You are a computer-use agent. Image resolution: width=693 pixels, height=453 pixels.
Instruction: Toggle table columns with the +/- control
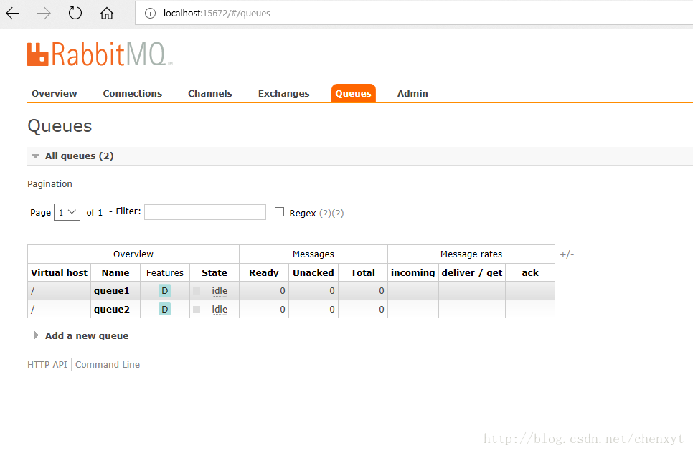pyautogui.click(x=567, y=254)
